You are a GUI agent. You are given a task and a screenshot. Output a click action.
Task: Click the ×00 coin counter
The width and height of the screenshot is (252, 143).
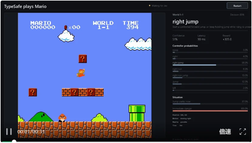(74, 27)
